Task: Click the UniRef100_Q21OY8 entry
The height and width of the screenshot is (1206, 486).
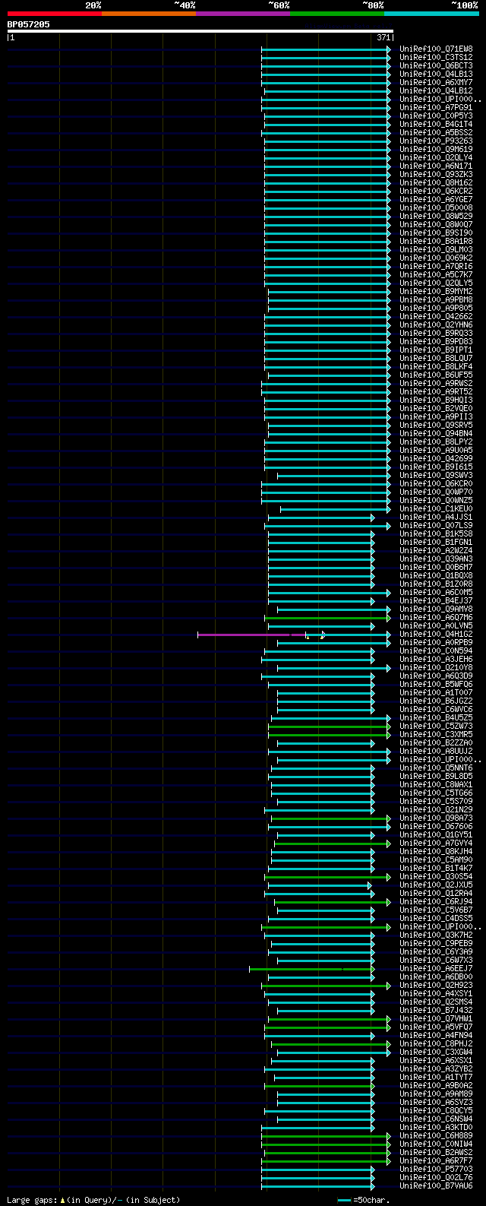Action: click(436, 667)
